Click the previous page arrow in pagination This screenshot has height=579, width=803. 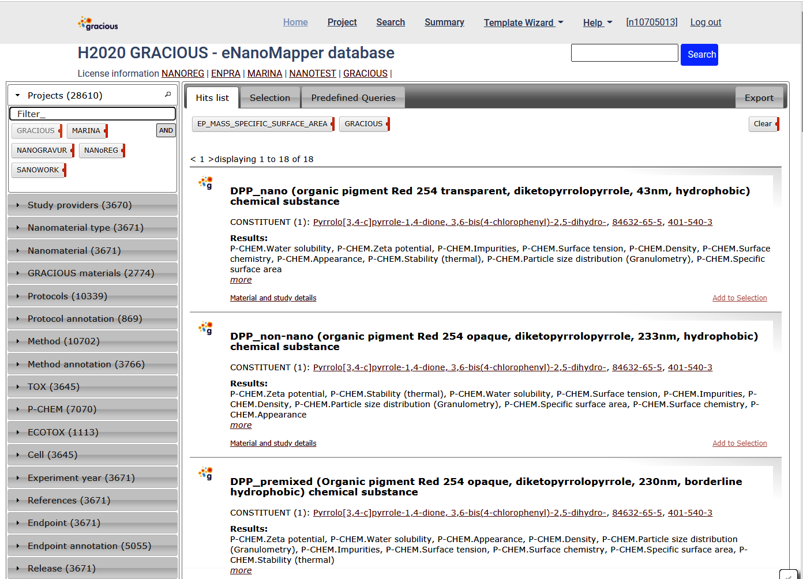point(193,159)
